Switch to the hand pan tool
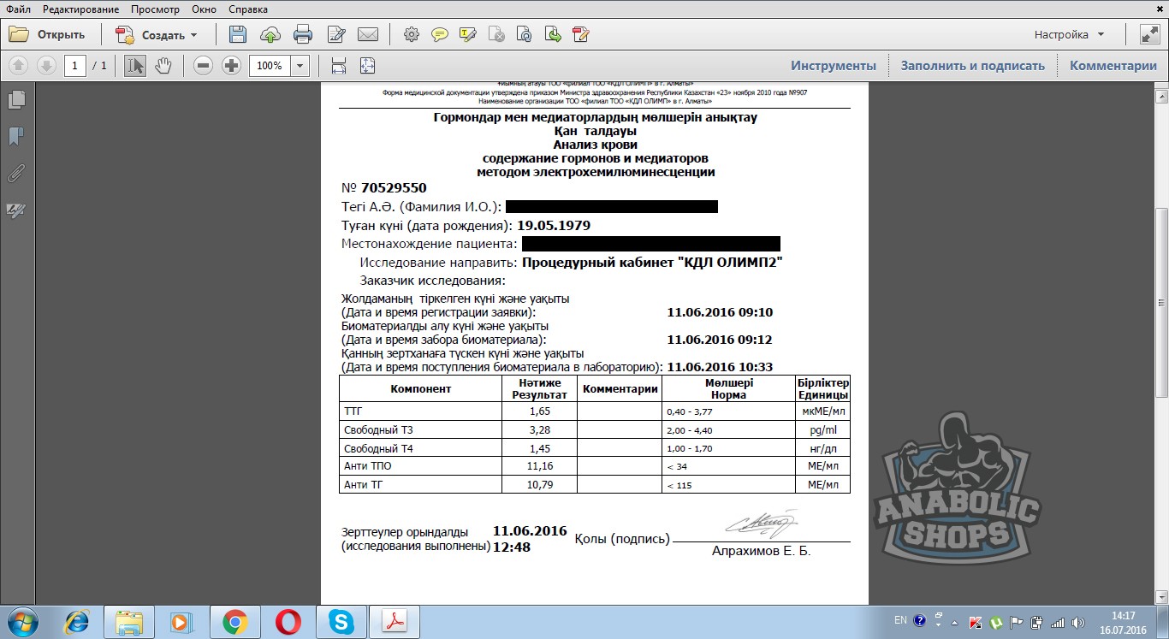This screenshot has height=639, width=1169. [x=163, y=66]
